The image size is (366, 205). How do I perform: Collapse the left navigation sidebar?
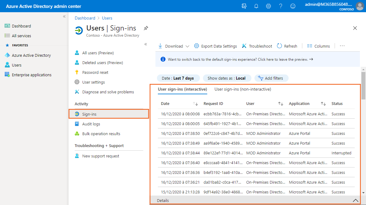coord(64,16)
